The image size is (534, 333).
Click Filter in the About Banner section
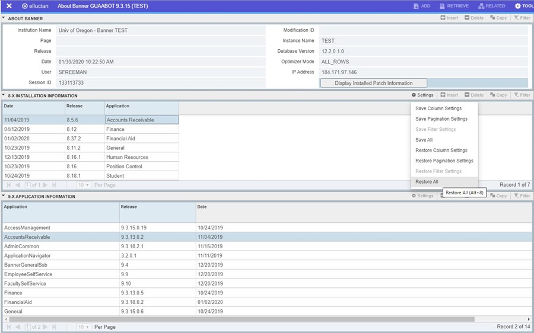click(x=522, y=18)
